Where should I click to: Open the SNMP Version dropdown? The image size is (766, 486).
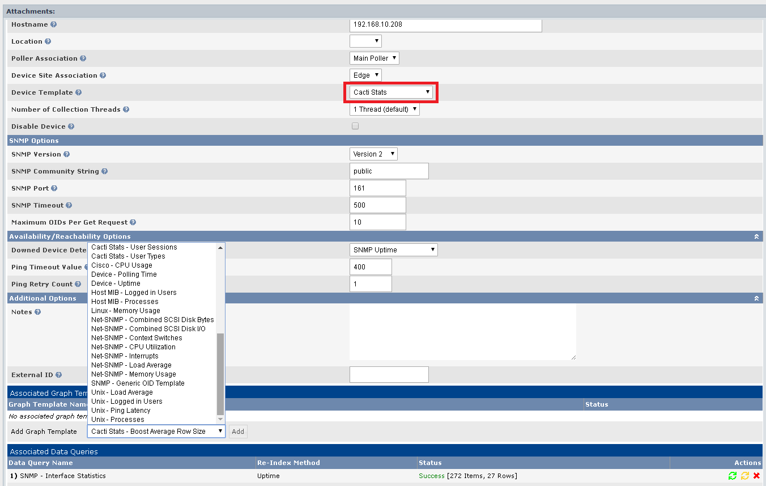[373, 154]
